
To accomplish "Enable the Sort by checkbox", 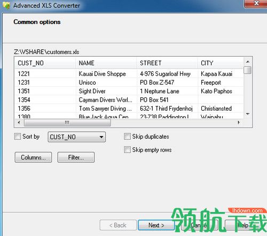I will coord(18,136).
